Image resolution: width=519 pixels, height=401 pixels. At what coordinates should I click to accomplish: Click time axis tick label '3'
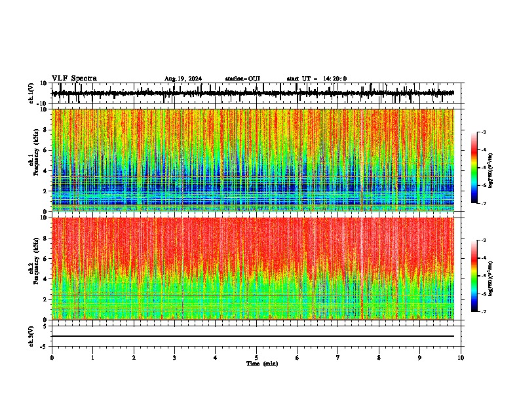click(x=174, y=358)
